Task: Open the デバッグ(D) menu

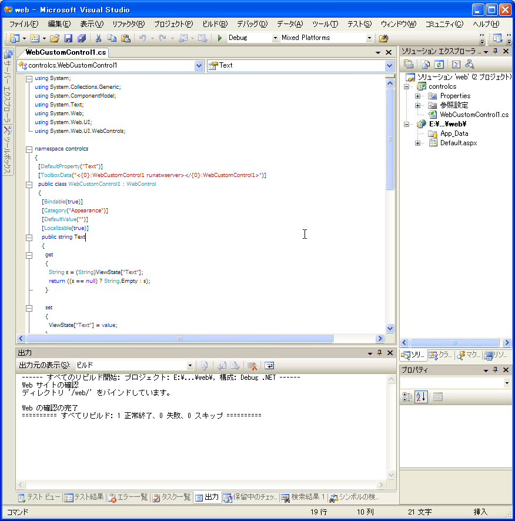Action: point(252,24)
